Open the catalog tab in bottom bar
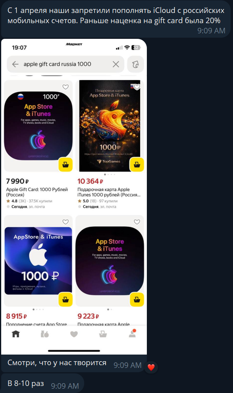The width and height of the screenshot is (233, 393). pyautogui.click(x=45, y=334)
